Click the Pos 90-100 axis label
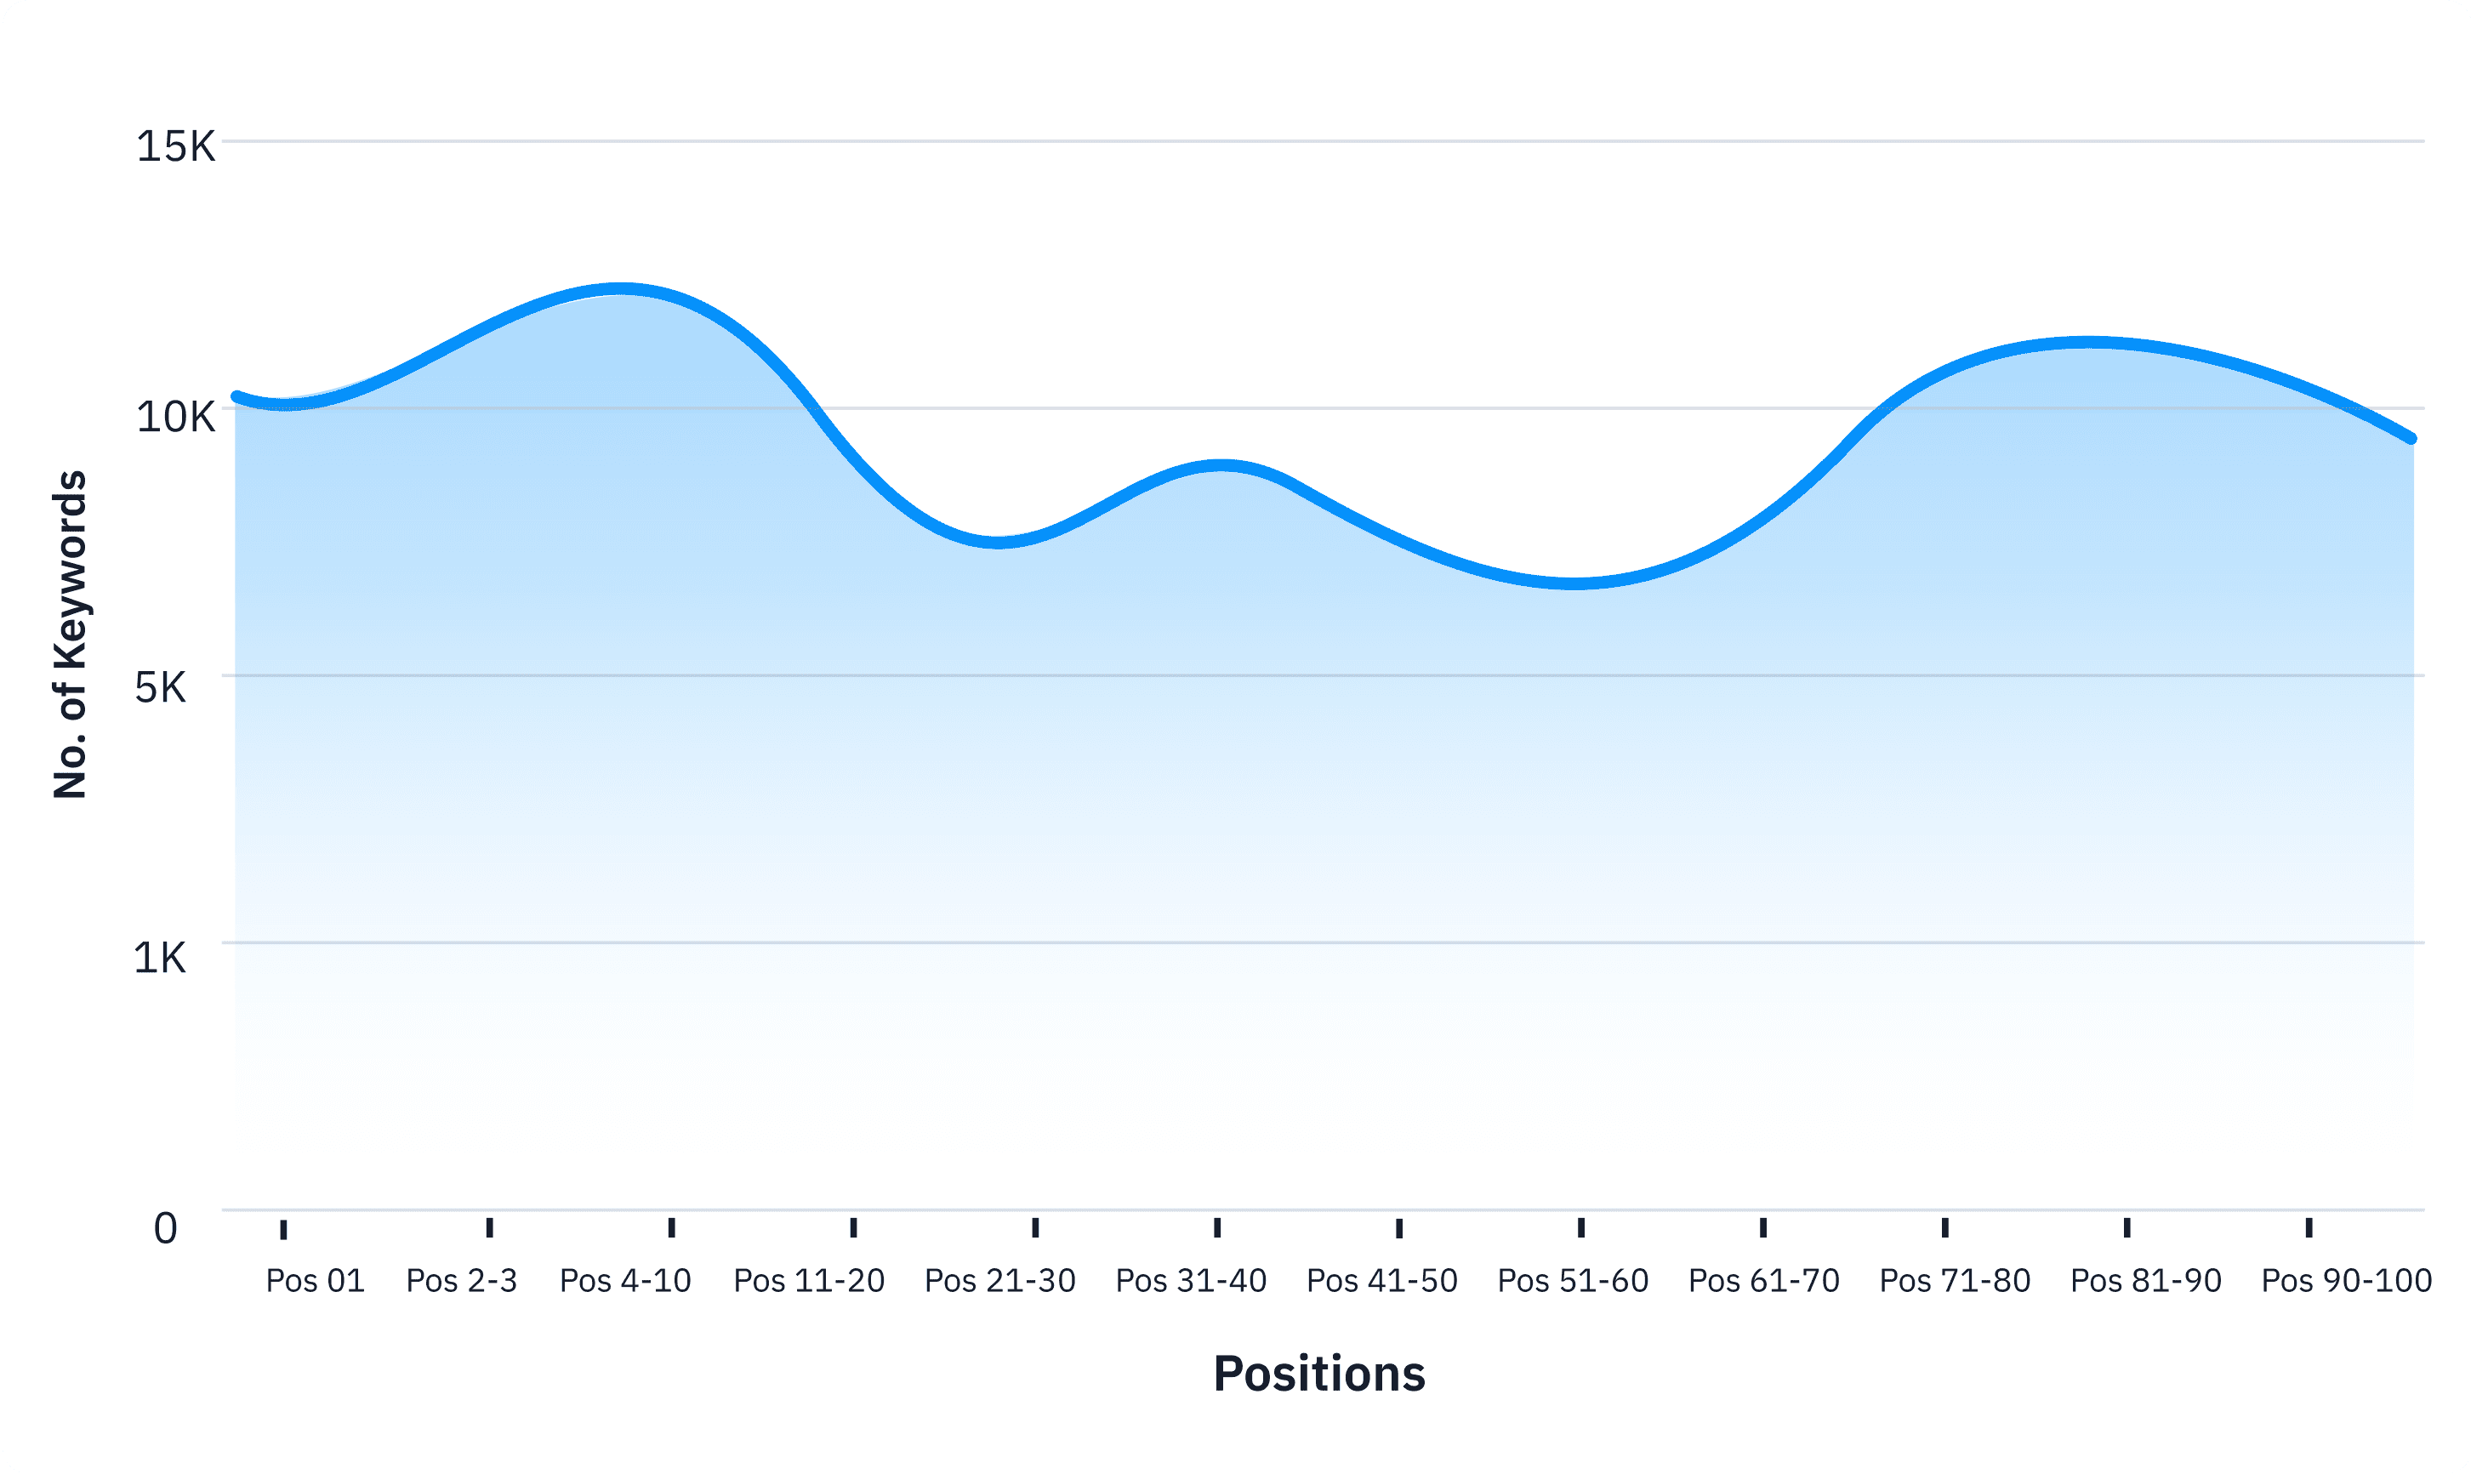Viewport: 2471px width, 1474px height. click(2346, 1281)
